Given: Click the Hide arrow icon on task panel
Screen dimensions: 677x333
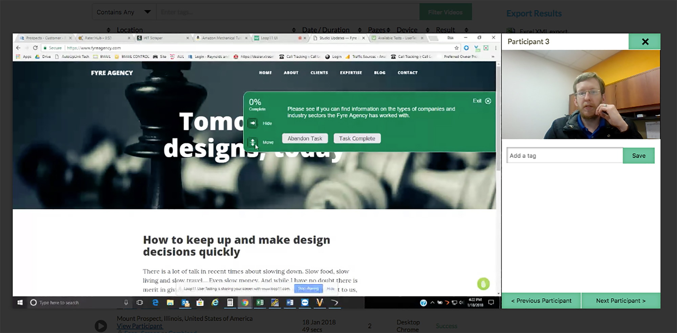Looking at the screenshot, I should pyautogui.click(x=253, y=123).
